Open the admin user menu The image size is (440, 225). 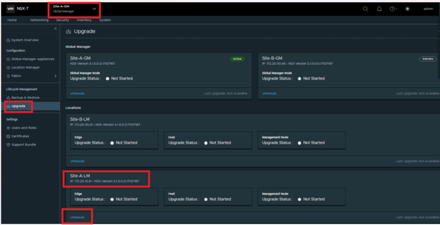point(428,9)
